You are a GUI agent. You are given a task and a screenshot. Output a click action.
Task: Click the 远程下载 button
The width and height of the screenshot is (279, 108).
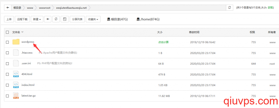(22, 19)
